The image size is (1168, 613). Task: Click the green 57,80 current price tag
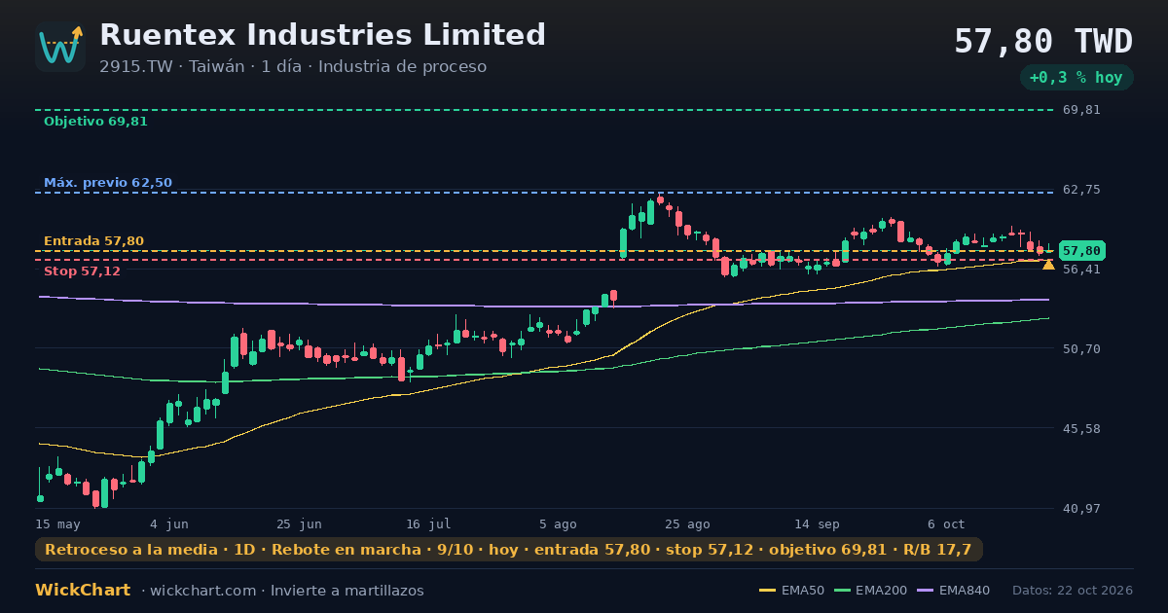coord(1081,251)
